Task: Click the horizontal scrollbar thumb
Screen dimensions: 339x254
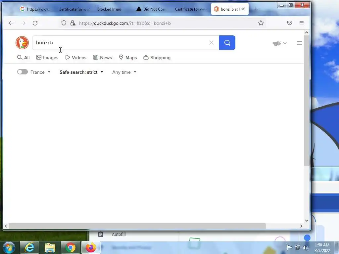Action: tap(137, 226)
